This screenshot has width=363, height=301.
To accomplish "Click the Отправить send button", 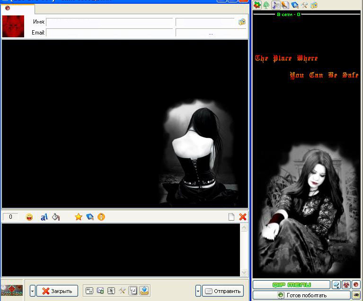I will click(x=223, y=291).
